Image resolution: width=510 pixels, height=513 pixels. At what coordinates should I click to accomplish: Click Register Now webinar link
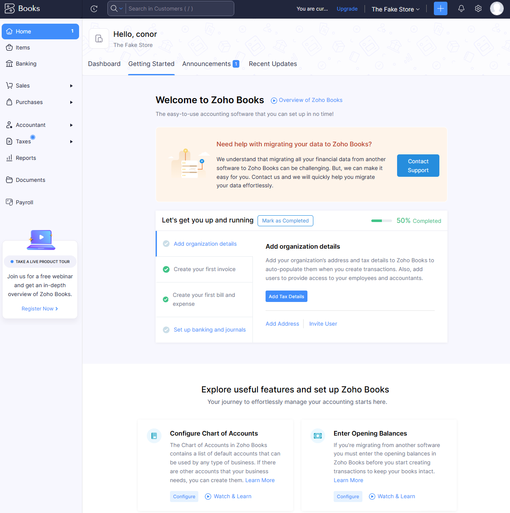(40, 309)
